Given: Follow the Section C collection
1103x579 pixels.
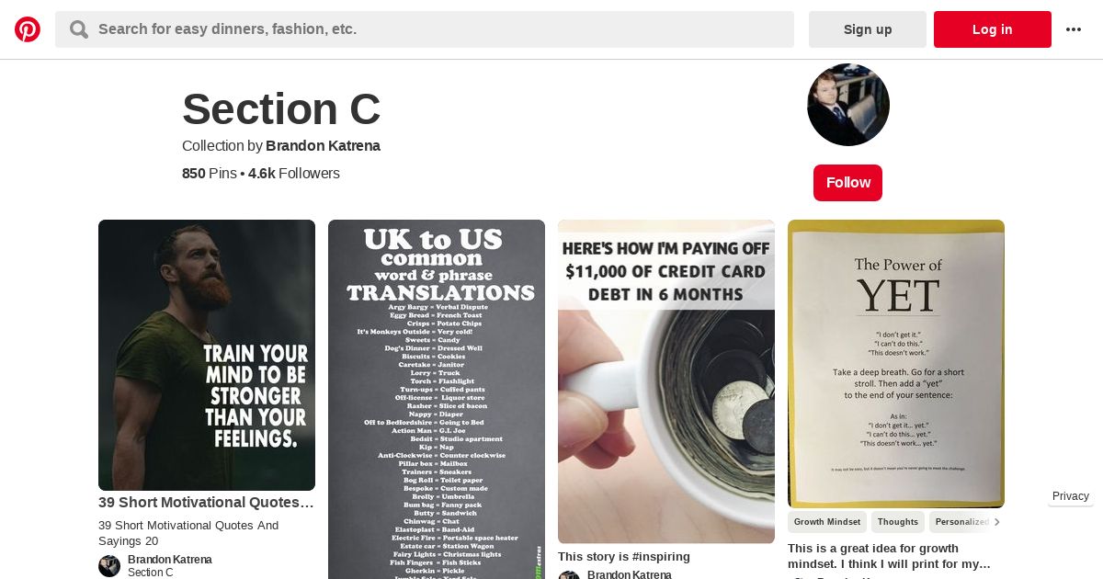Looking at the screenshot, I should [847, 183].
